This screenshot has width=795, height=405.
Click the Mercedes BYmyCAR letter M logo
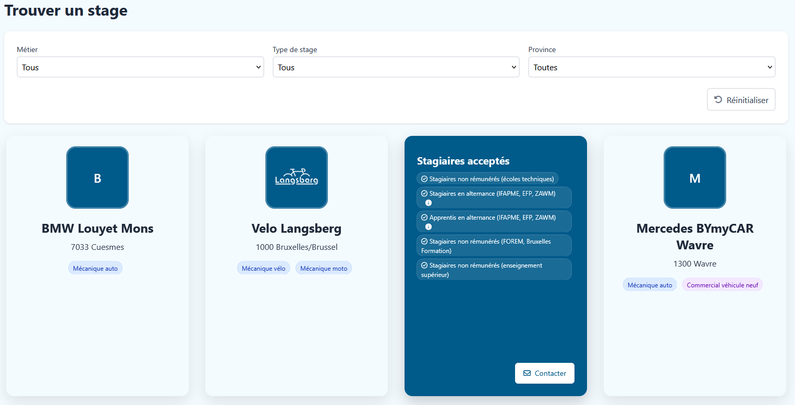click(x=694, y=178)
